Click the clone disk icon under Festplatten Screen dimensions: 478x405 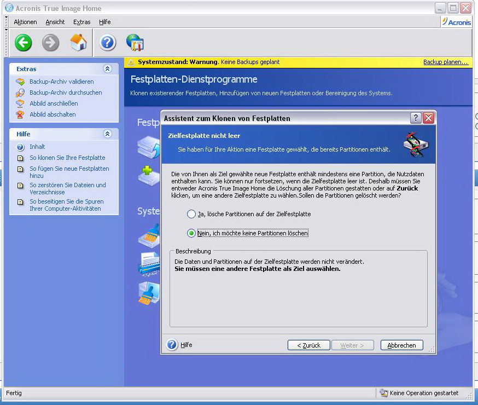coord(149,147)
